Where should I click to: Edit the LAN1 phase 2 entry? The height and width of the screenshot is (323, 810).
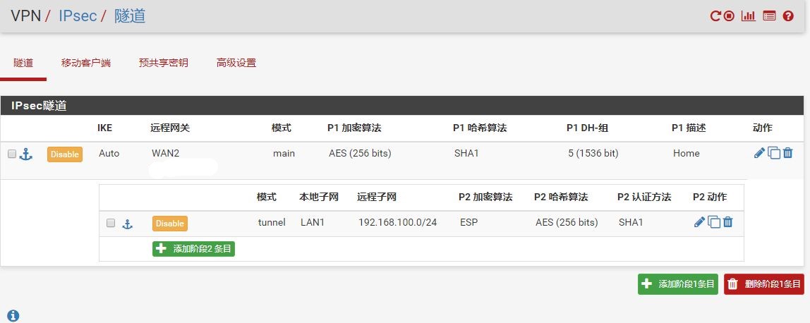(699, 222)
